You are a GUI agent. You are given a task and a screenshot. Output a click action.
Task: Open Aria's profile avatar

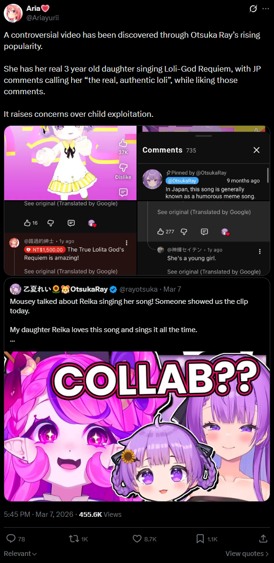click(x=13, y=13)
